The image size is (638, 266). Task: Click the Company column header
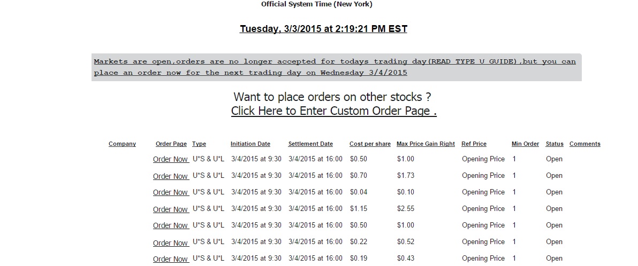(x=122, y=144)
